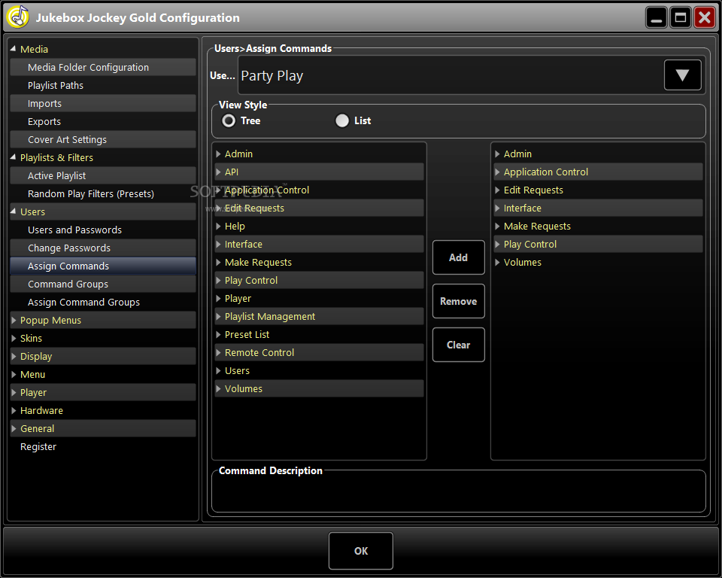Open Random Play Filters (Presets) page

(103, 193)
